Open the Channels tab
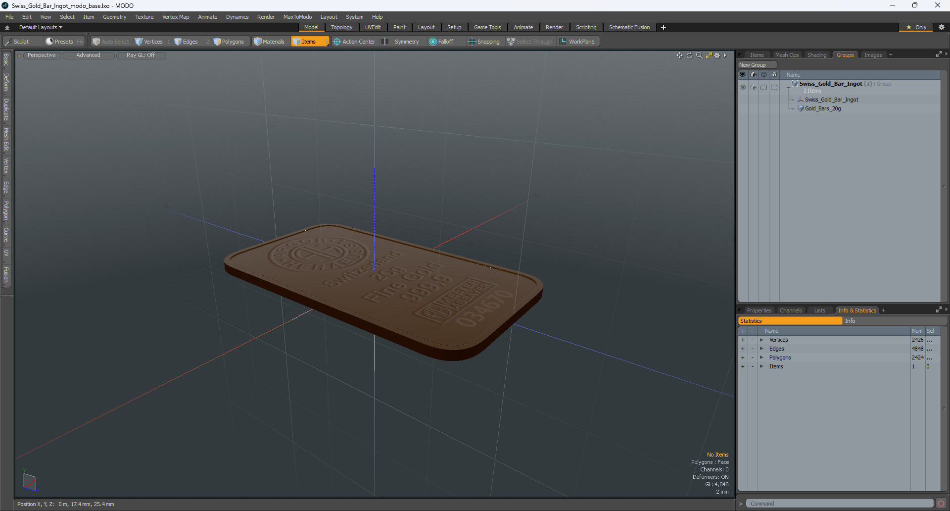950x511 pixels. point(790,310)
